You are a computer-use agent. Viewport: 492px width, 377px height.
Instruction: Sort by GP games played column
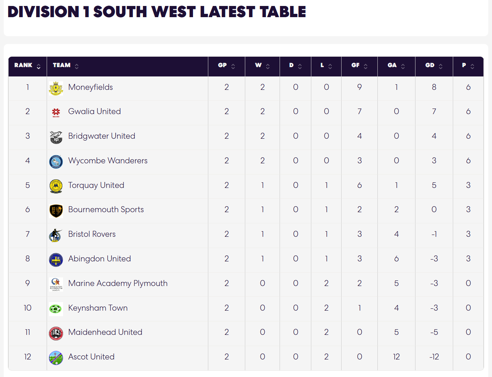[226, 66]
